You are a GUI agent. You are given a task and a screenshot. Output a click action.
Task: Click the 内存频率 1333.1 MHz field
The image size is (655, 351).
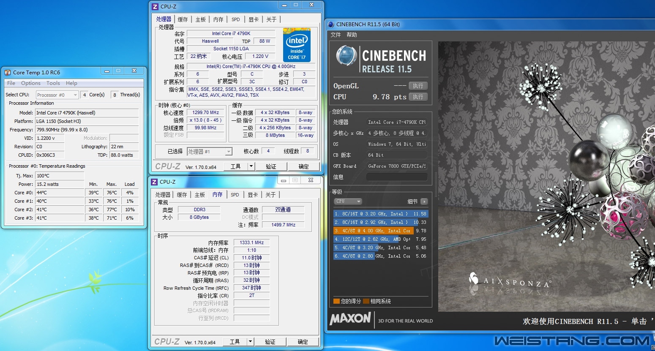point(252,243)
